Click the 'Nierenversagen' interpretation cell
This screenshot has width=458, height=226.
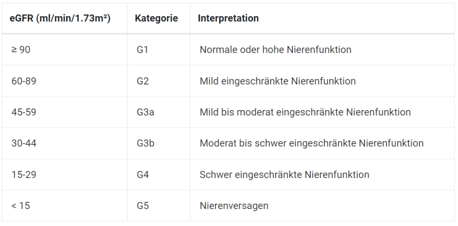tap(234, 206)
